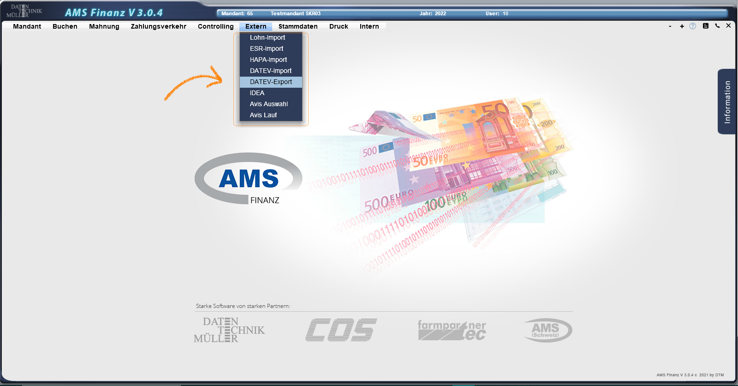Select DATEV-Export from the Extern menu

[271, 82]
